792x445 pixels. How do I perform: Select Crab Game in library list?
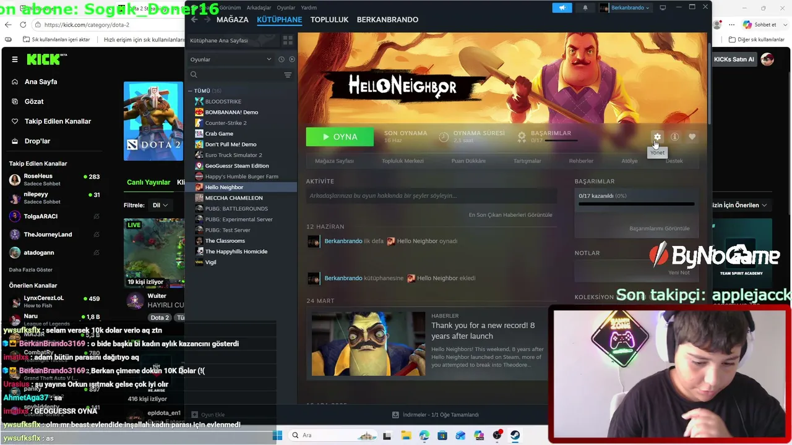(219, 133)
